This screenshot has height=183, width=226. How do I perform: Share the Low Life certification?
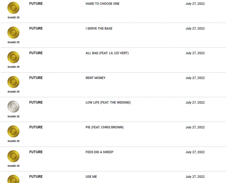pyautogui.click(x=14, y=117)
